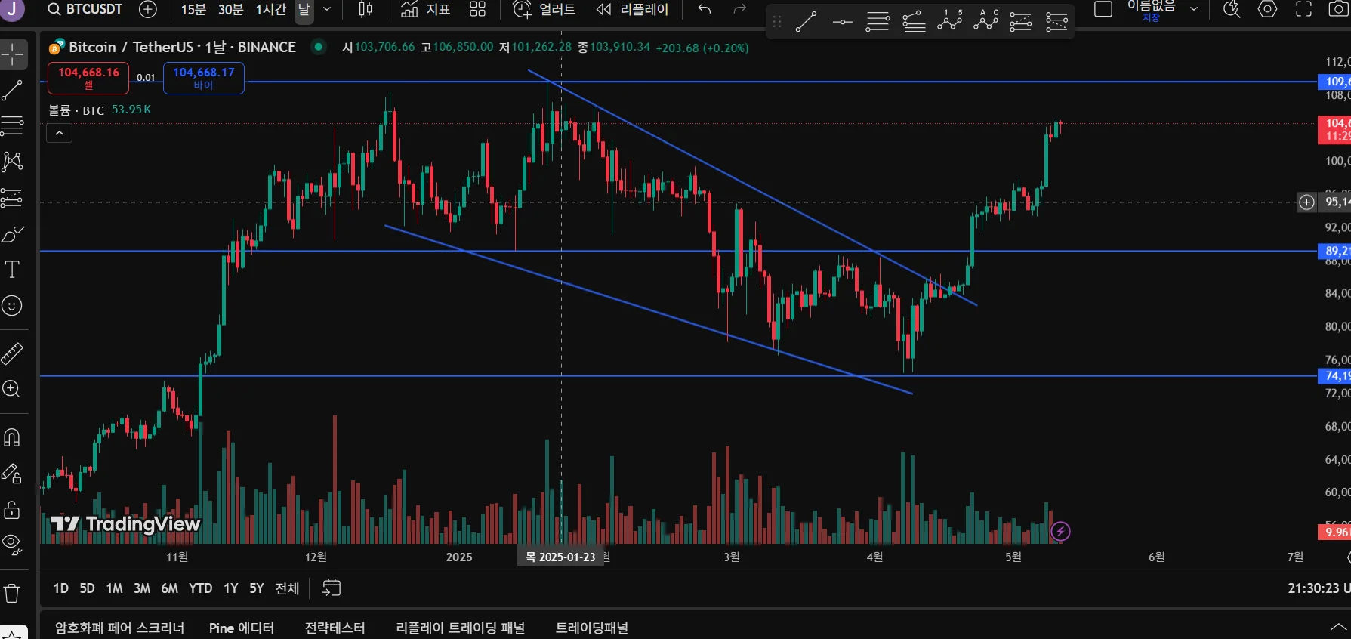Pick trend line in floating toolbar
Viewport: 1351px width, 639px height.
806,22
